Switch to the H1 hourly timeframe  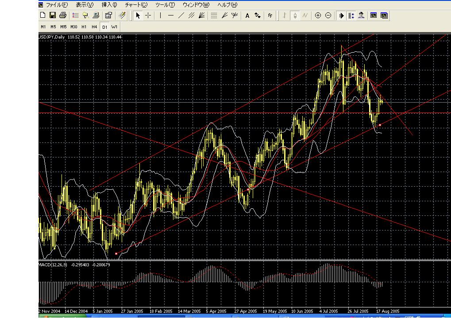tap(83, 27)
